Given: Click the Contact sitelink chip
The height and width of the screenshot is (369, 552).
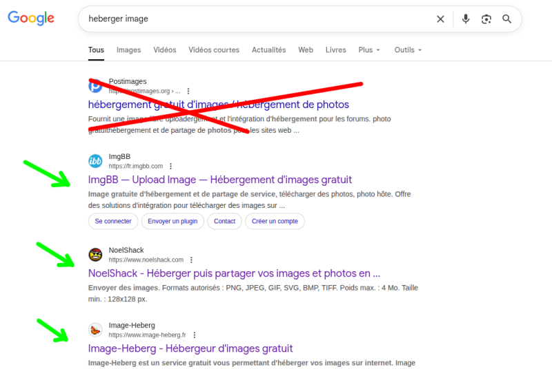Looking at the screenshot, I should click(x=225, y=221).
